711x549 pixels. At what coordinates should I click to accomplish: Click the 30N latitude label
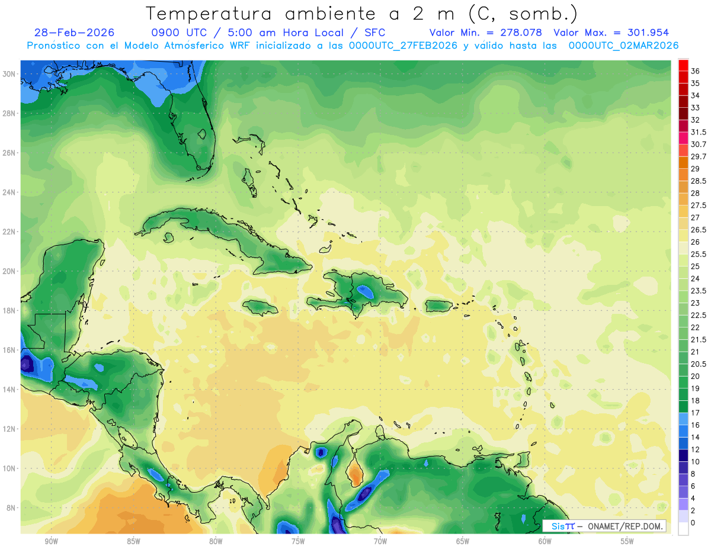click(9, 74)
